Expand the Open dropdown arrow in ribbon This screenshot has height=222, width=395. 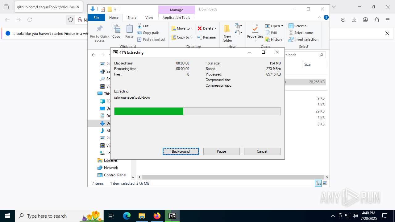pyautogui.click(x=282, y=26)
